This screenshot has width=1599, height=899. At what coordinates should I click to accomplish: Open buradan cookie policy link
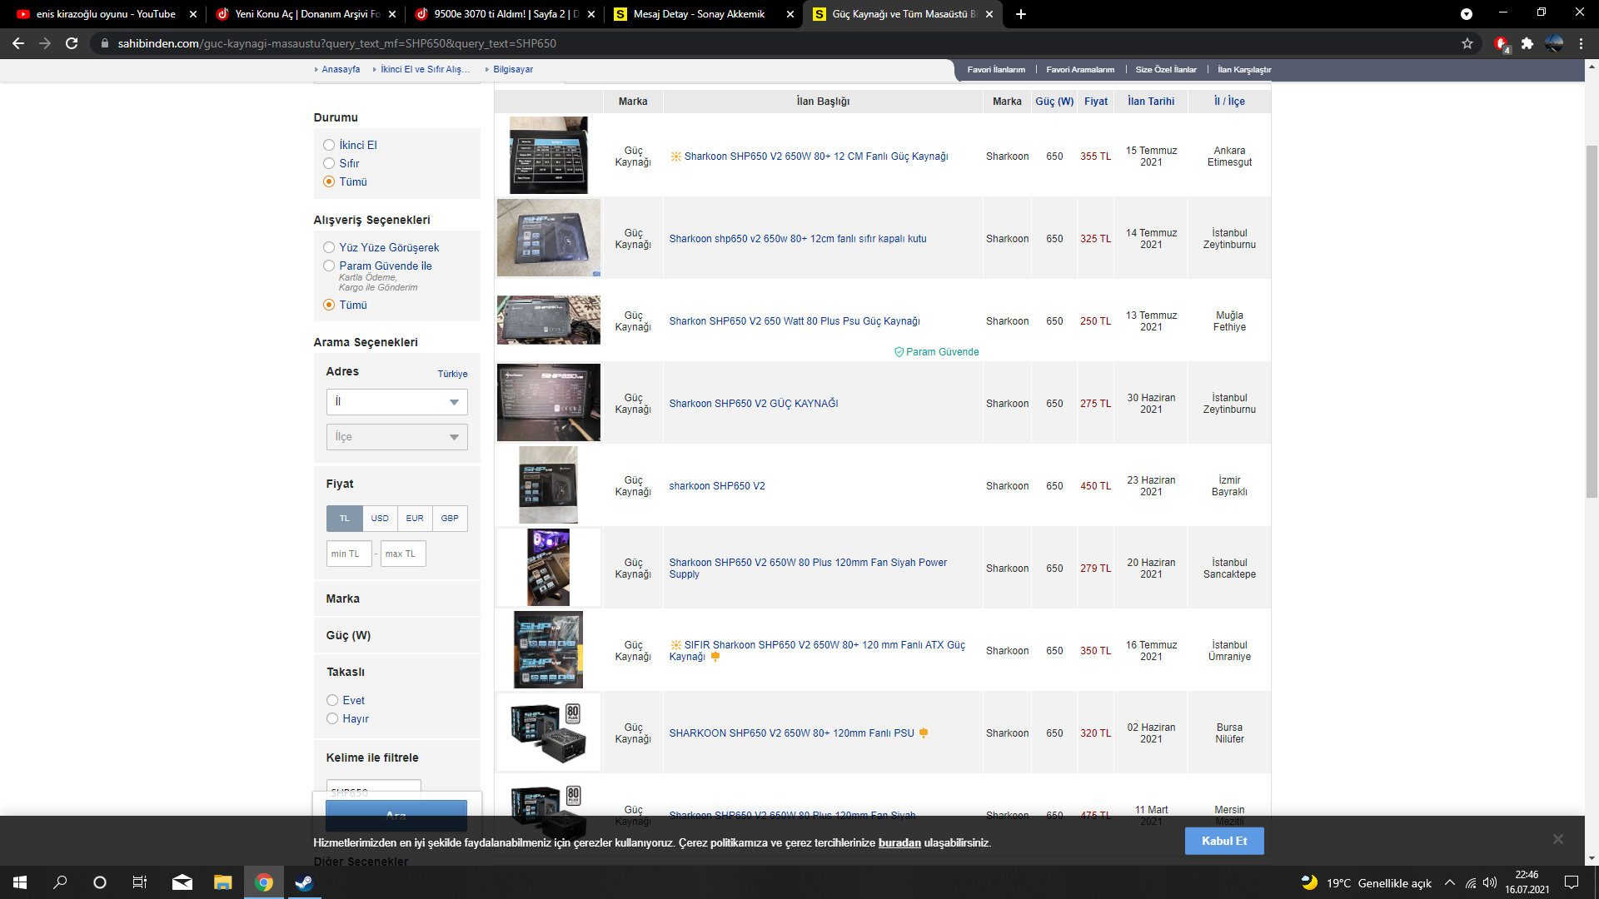point(899,842)
